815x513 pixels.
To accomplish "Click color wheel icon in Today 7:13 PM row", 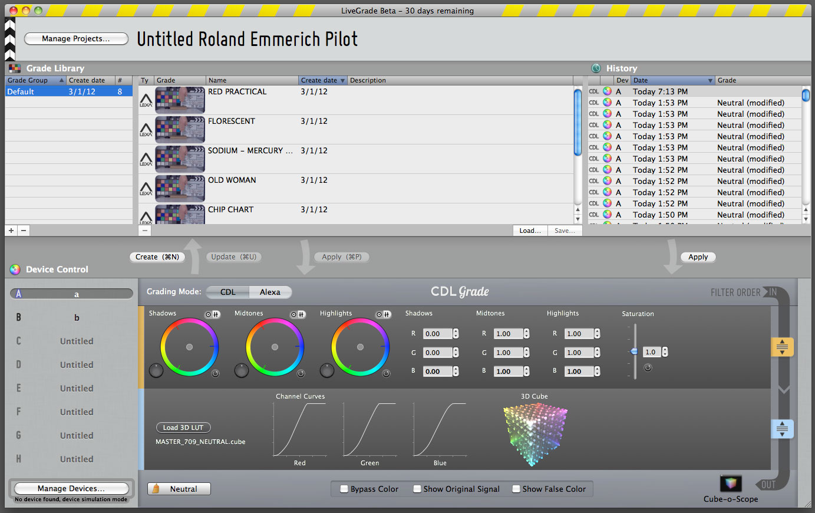I will (607, 91).
